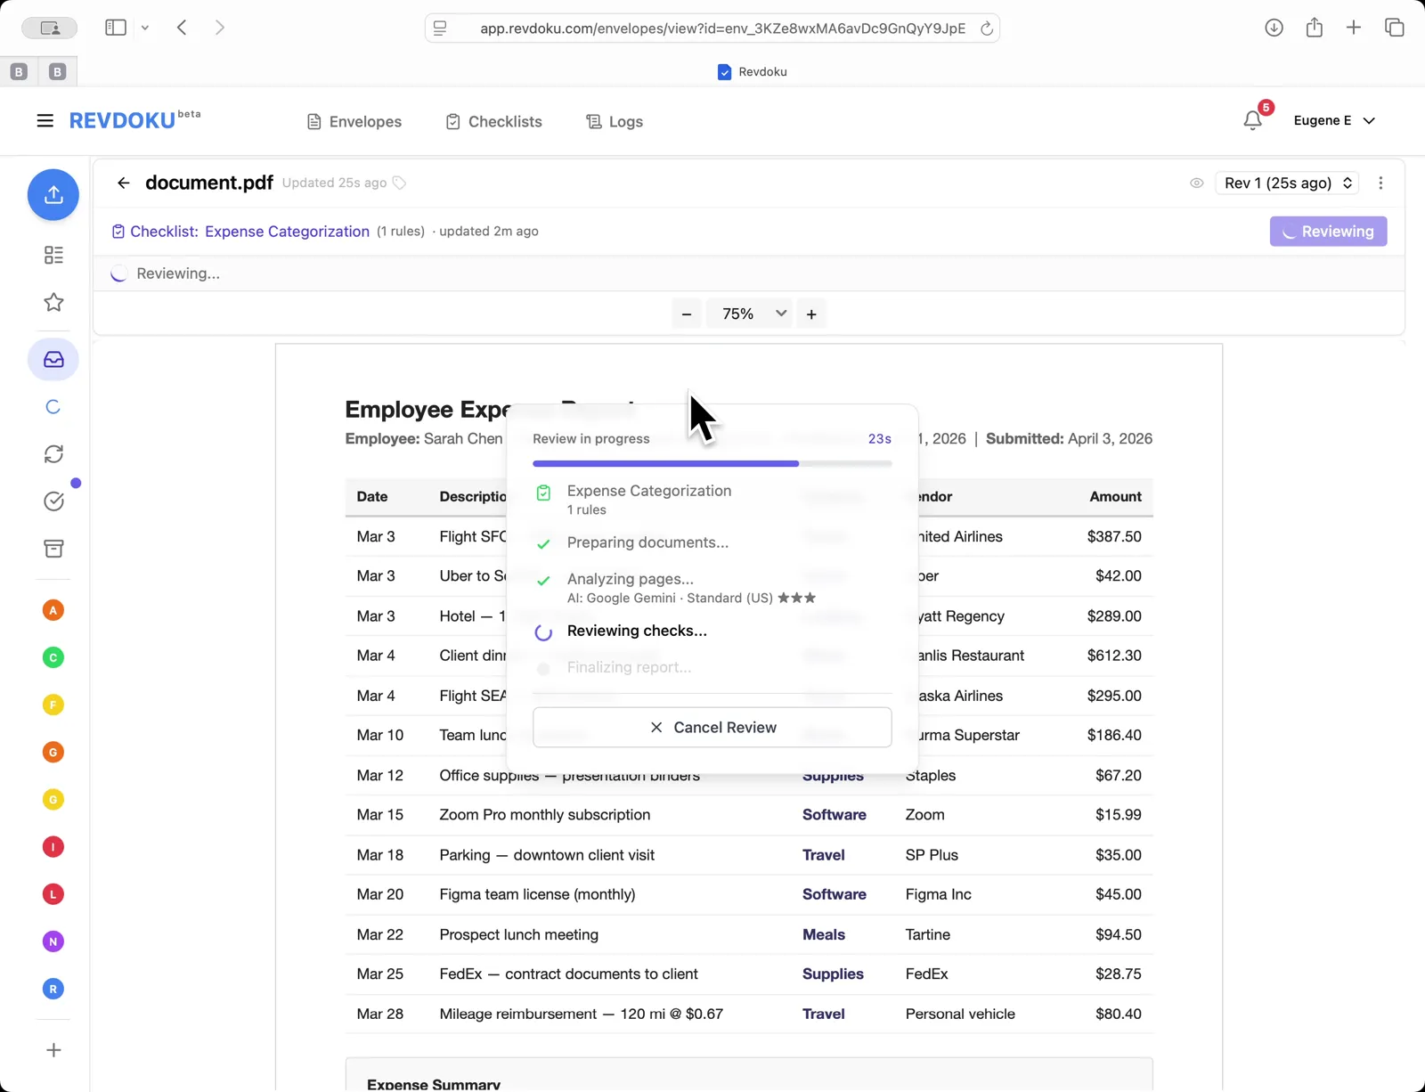
Task: Open the Rev 1 revision selector
Action: (x=1287, y=183)
